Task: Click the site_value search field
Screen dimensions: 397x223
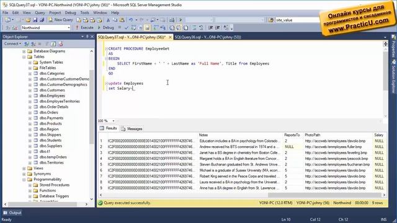Action: point(298,20)
